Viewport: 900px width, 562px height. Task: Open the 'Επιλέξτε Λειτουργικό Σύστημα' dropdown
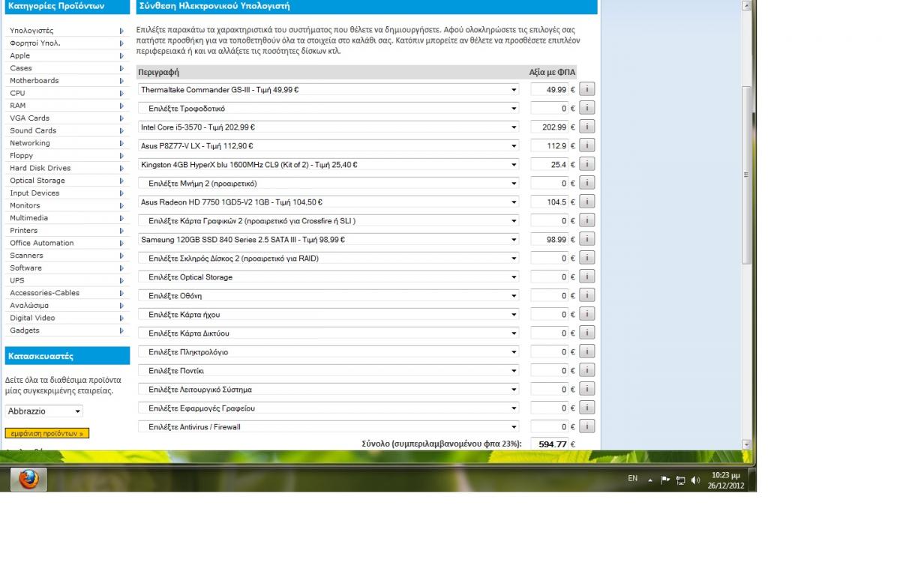[x=328, y=390]
